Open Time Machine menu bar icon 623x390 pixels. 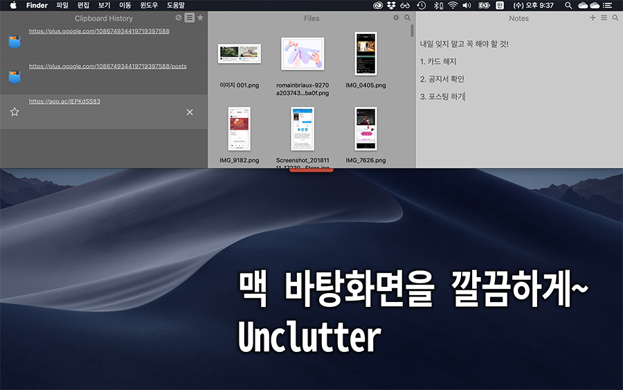[422, 5]
